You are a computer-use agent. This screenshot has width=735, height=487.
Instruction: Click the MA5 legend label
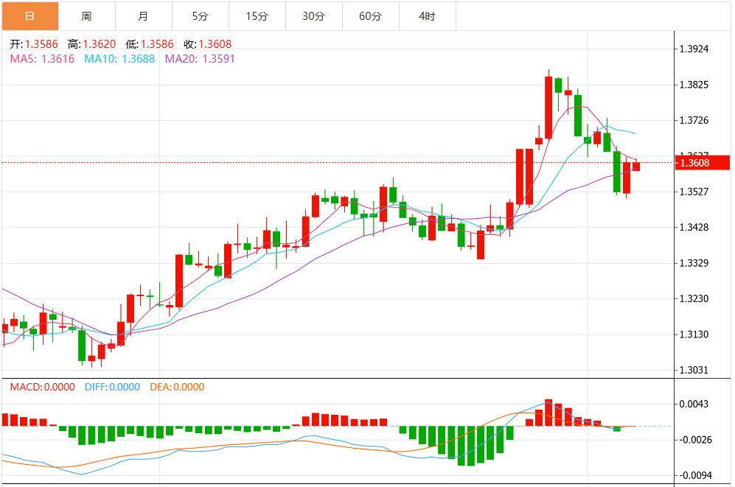tap(42, 58)
